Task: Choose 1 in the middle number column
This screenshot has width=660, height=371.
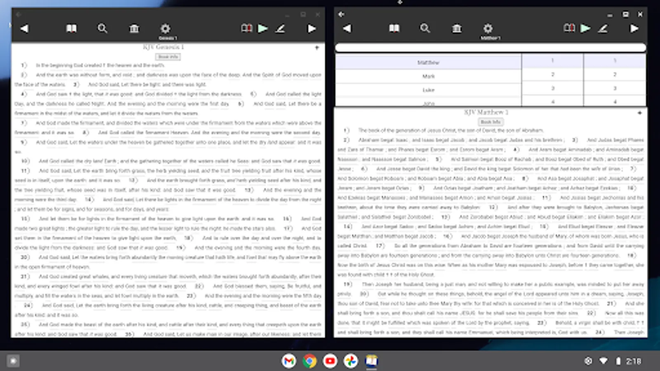Action: click(x=553, y=61)
